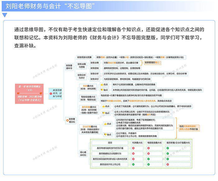218x181 pixels.
Task: Click red X for 是否能避免企业短期行为 under 每股收益最大化
Action: 149,154
